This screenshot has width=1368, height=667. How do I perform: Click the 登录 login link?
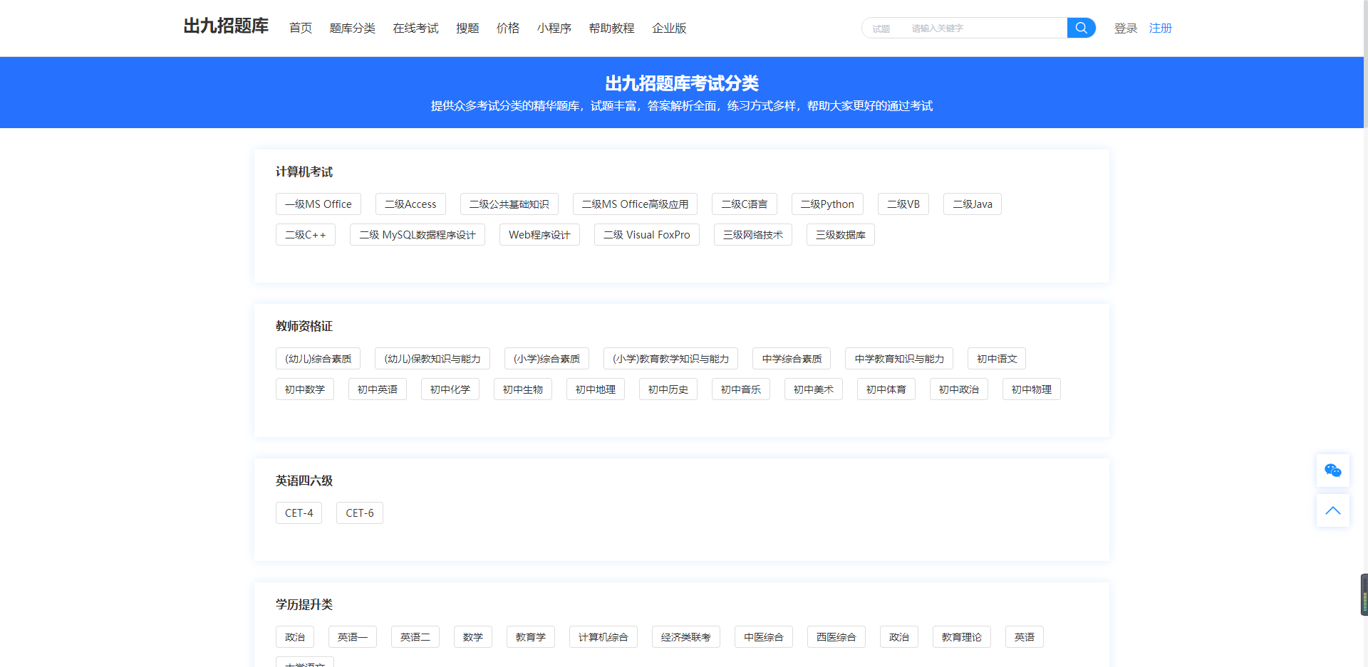(1126, 28)
